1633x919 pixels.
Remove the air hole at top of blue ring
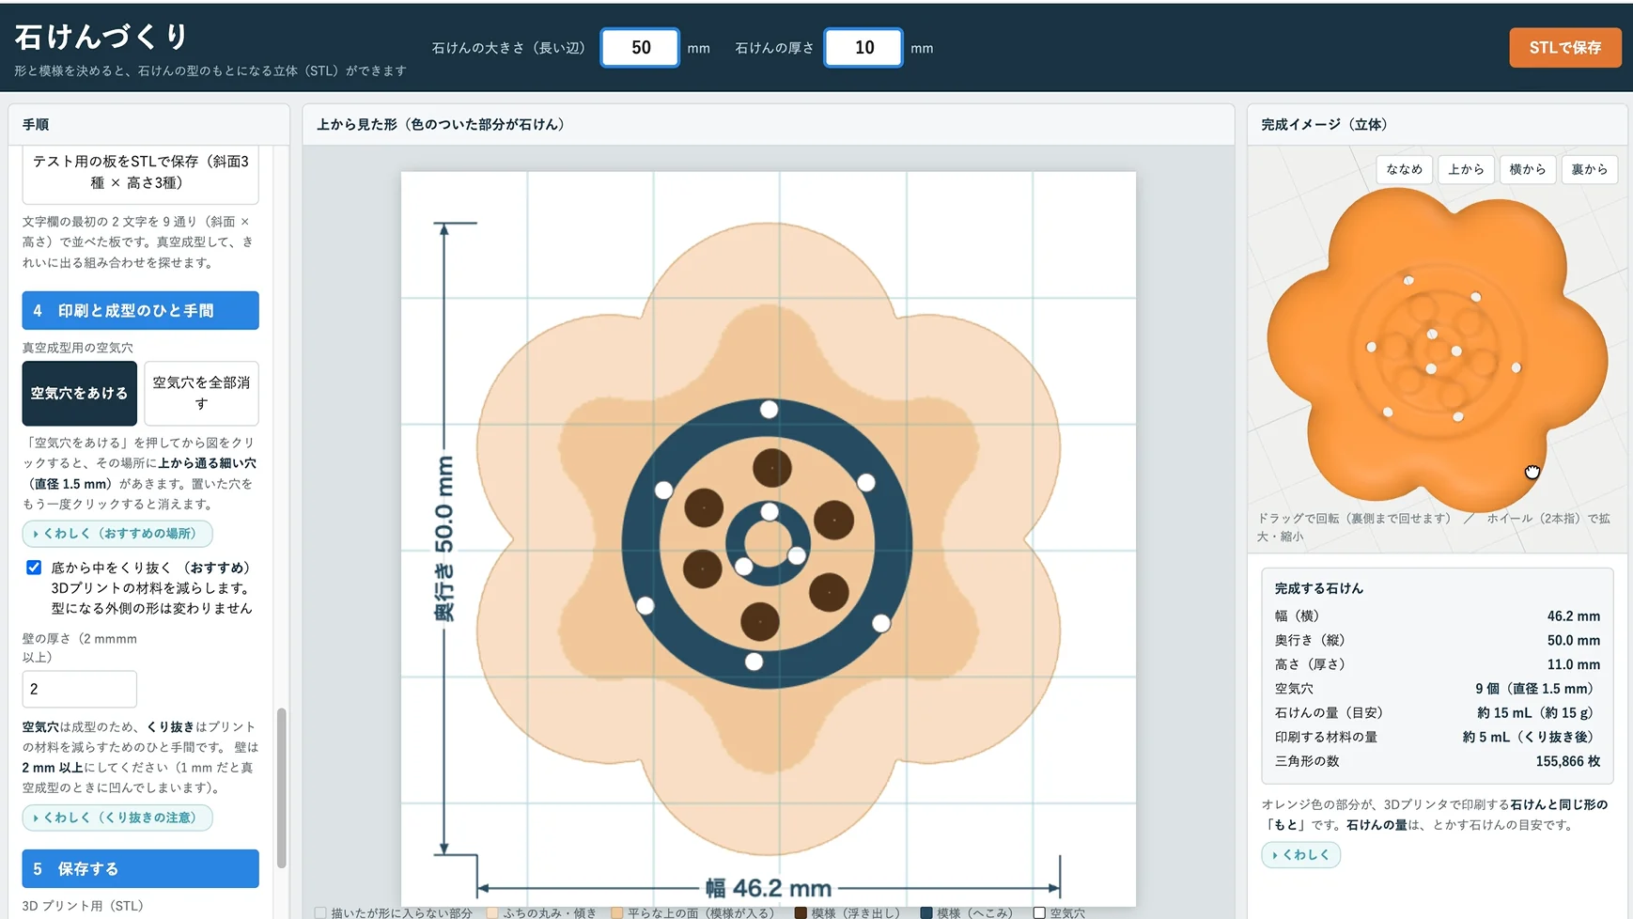click(x=769, y=410)
